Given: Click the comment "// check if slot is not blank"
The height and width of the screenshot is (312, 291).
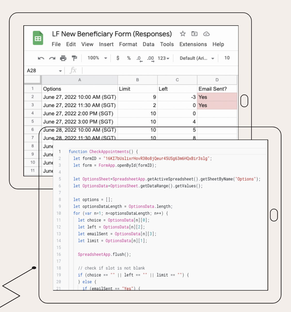Looking at the screenshot, I should pyautogui.click(x=111, y=268).
